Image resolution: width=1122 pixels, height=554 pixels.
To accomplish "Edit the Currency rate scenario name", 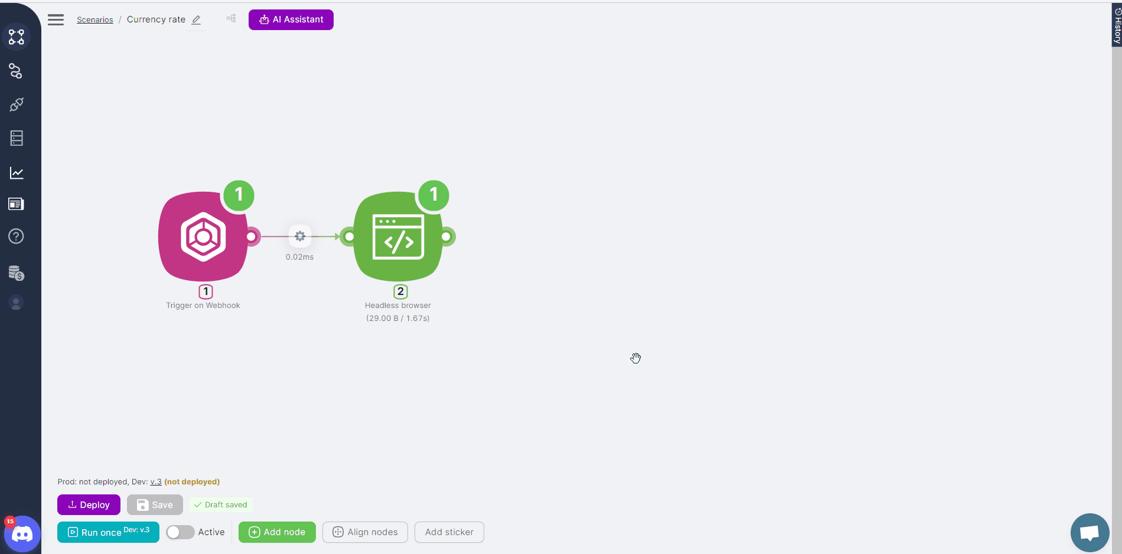I will (x=196, y=19).
